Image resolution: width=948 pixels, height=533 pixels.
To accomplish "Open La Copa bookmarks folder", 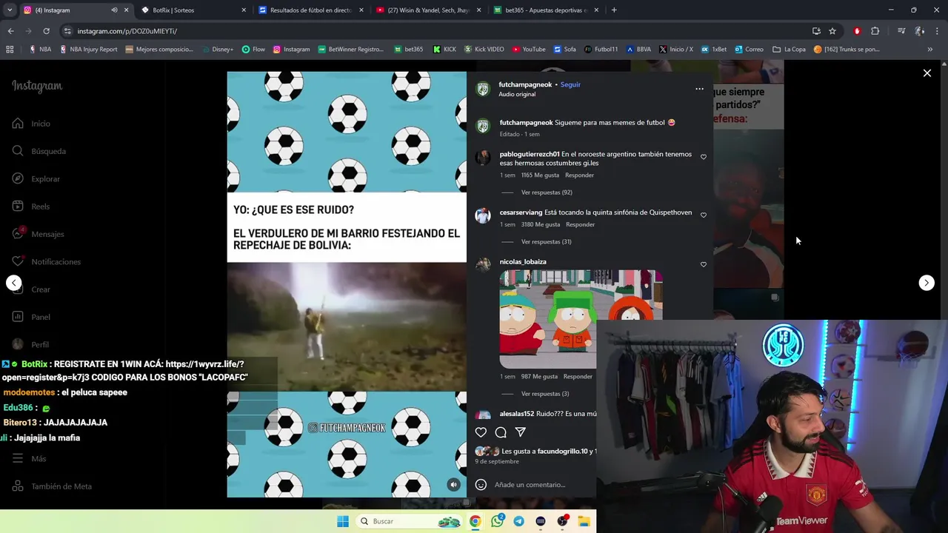I will 789,50.
